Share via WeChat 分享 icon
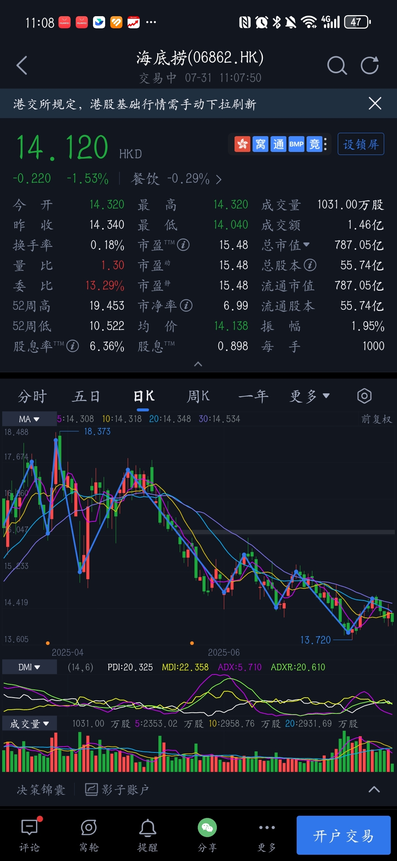 [x=207, y=836]
